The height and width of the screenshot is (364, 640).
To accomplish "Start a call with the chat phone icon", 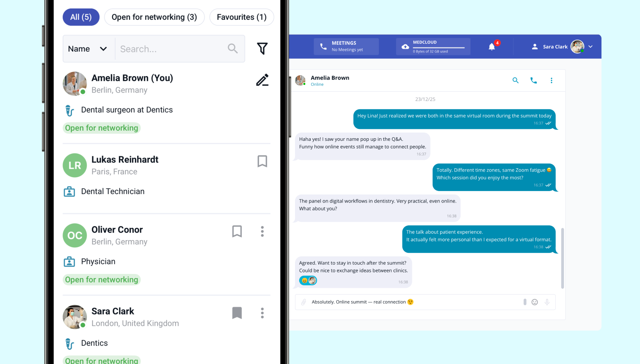I will pyautogui.click(x=533, y=80).
